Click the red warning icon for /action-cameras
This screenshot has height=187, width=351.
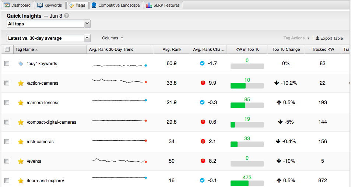tap(203, 83)
